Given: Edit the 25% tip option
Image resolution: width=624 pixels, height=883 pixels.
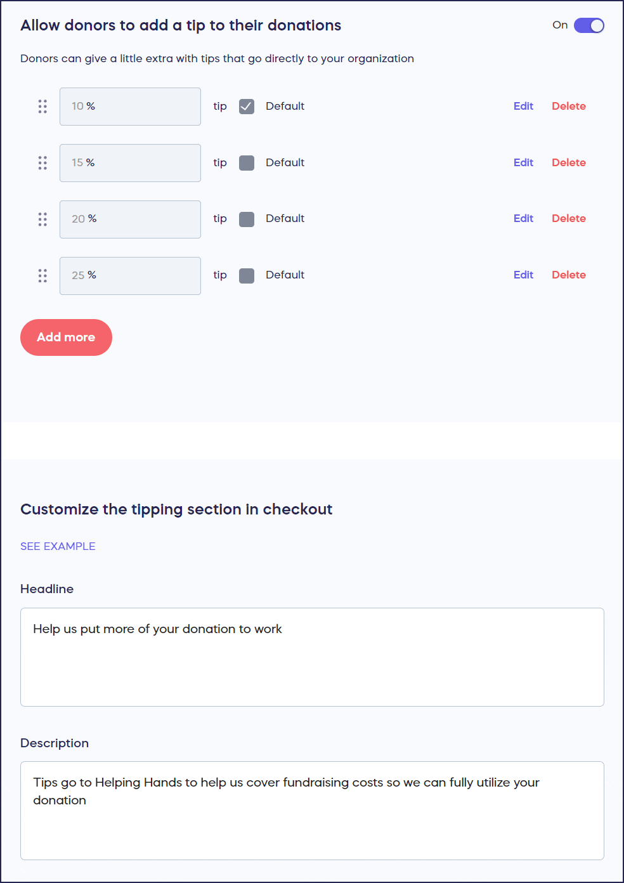Looking at the screenshot, I should (523, 275).
